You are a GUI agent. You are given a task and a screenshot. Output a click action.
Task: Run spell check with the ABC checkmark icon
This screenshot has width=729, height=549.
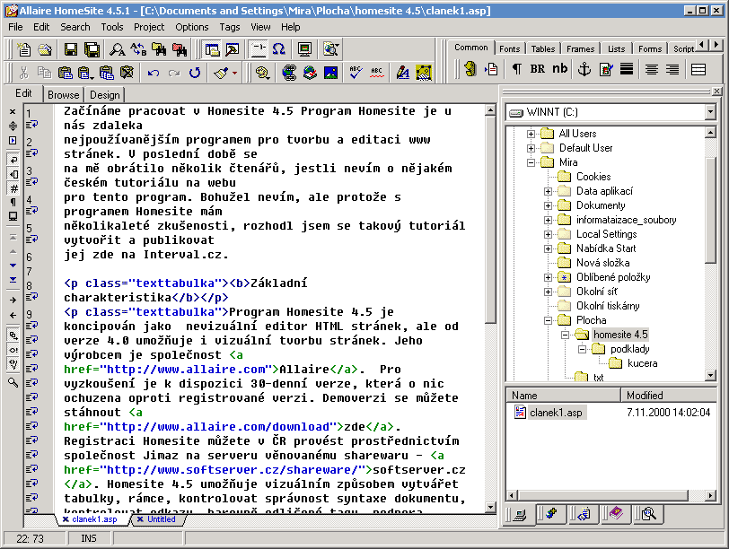point(356,73)
